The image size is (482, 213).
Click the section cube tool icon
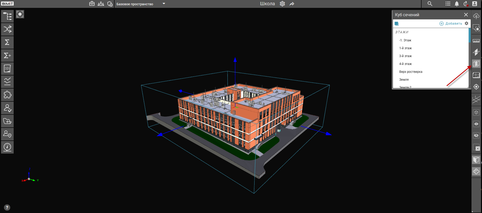(476, 64)
